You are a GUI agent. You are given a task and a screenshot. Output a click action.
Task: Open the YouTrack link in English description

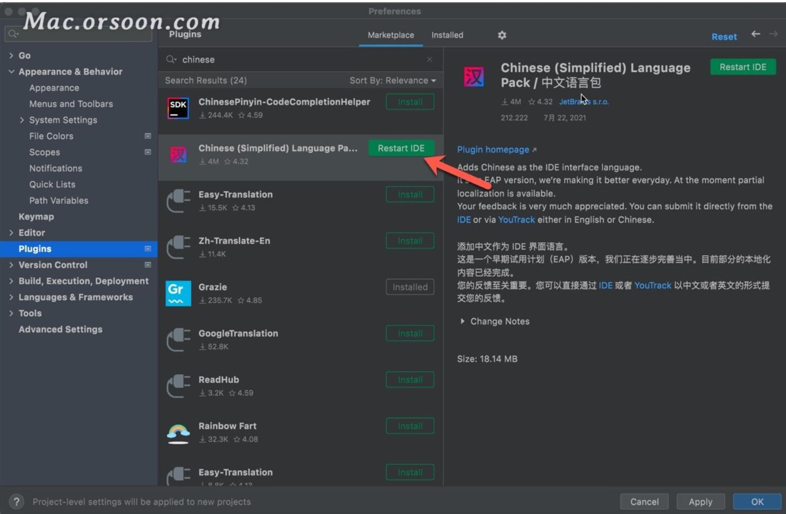coord(516,220)
